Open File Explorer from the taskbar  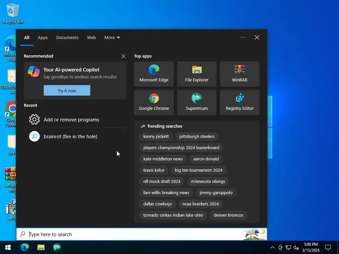41,247
